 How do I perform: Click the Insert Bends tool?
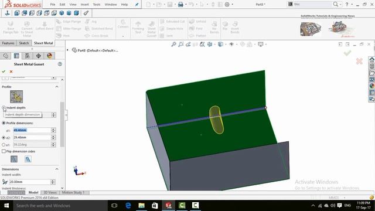[235, 28]
